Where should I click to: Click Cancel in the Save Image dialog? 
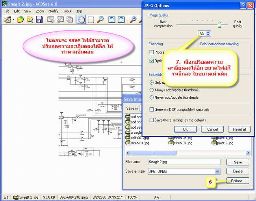click(x=238, y=171)
